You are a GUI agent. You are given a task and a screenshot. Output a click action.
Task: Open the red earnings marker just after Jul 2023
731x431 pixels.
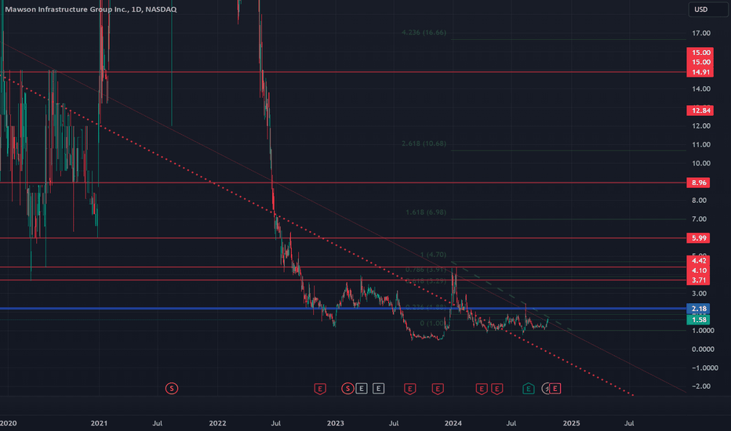point(409,388)
